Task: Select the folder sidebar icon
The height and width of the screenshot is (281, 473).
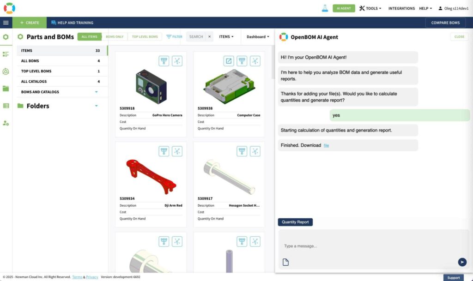Action: [6, 89]
